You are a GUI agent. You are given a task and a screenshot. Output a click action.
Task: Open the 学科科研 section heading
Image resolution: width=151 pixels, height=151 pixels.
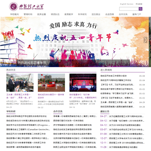(x=11, y=112)
